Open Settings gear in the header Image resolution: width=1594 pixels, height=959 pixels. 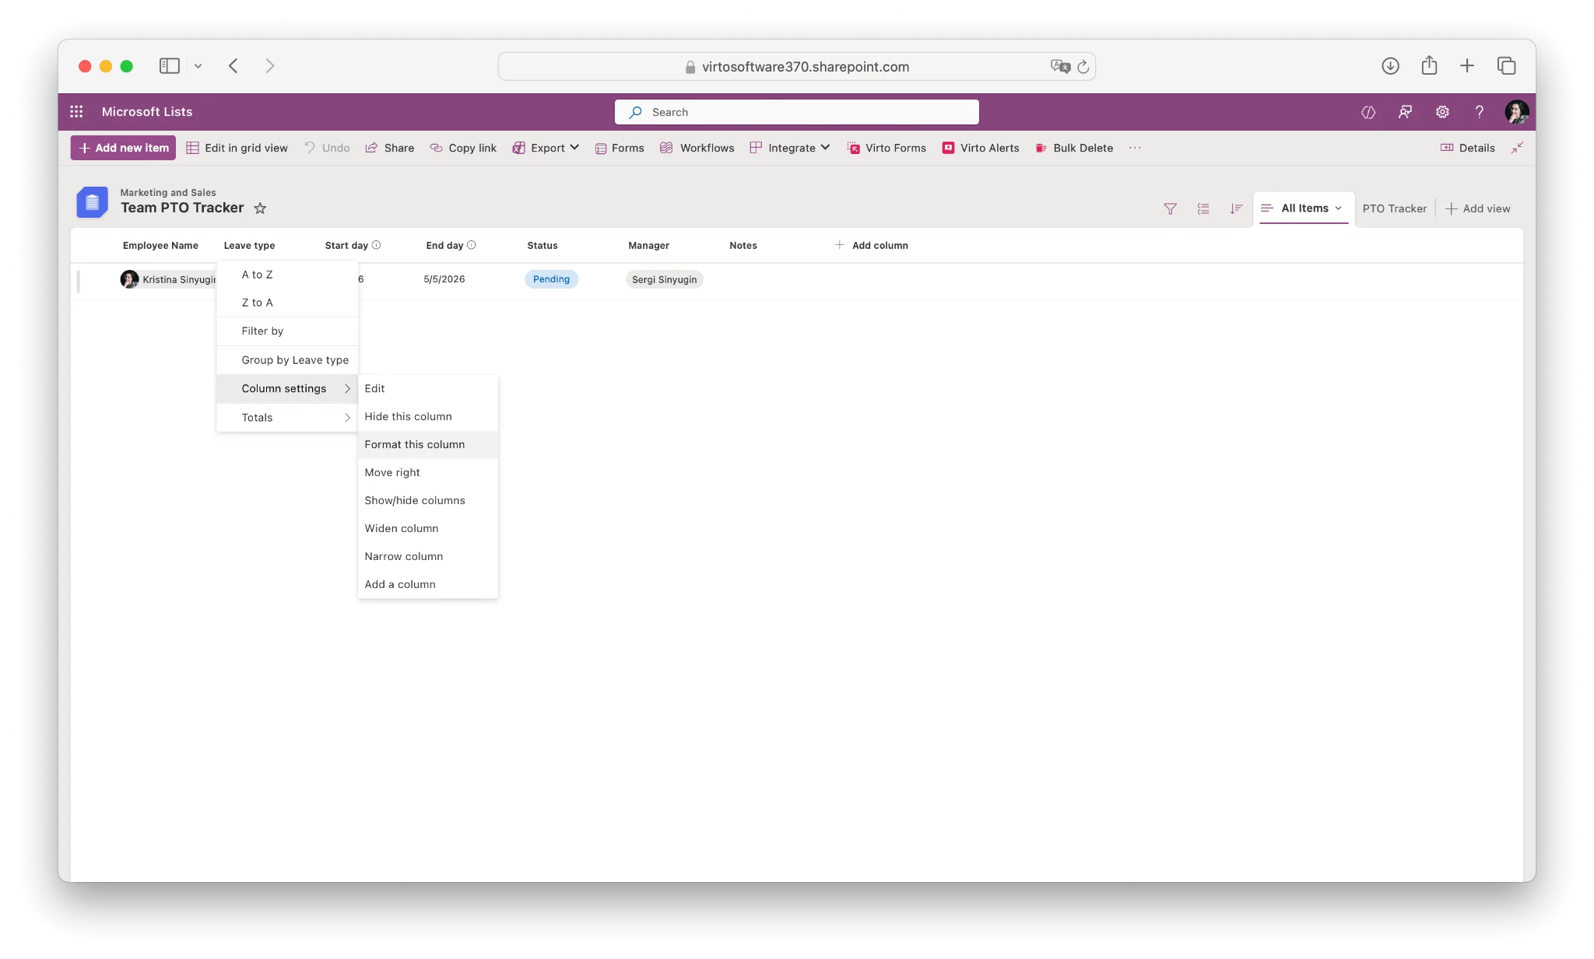[1442, 112]
